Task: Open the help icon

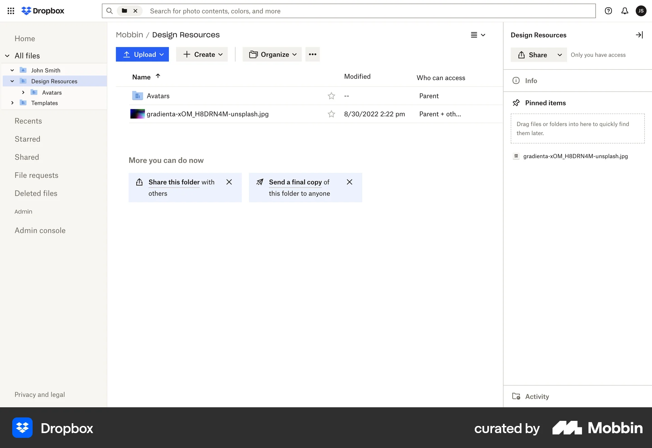Action: [608, 11]
